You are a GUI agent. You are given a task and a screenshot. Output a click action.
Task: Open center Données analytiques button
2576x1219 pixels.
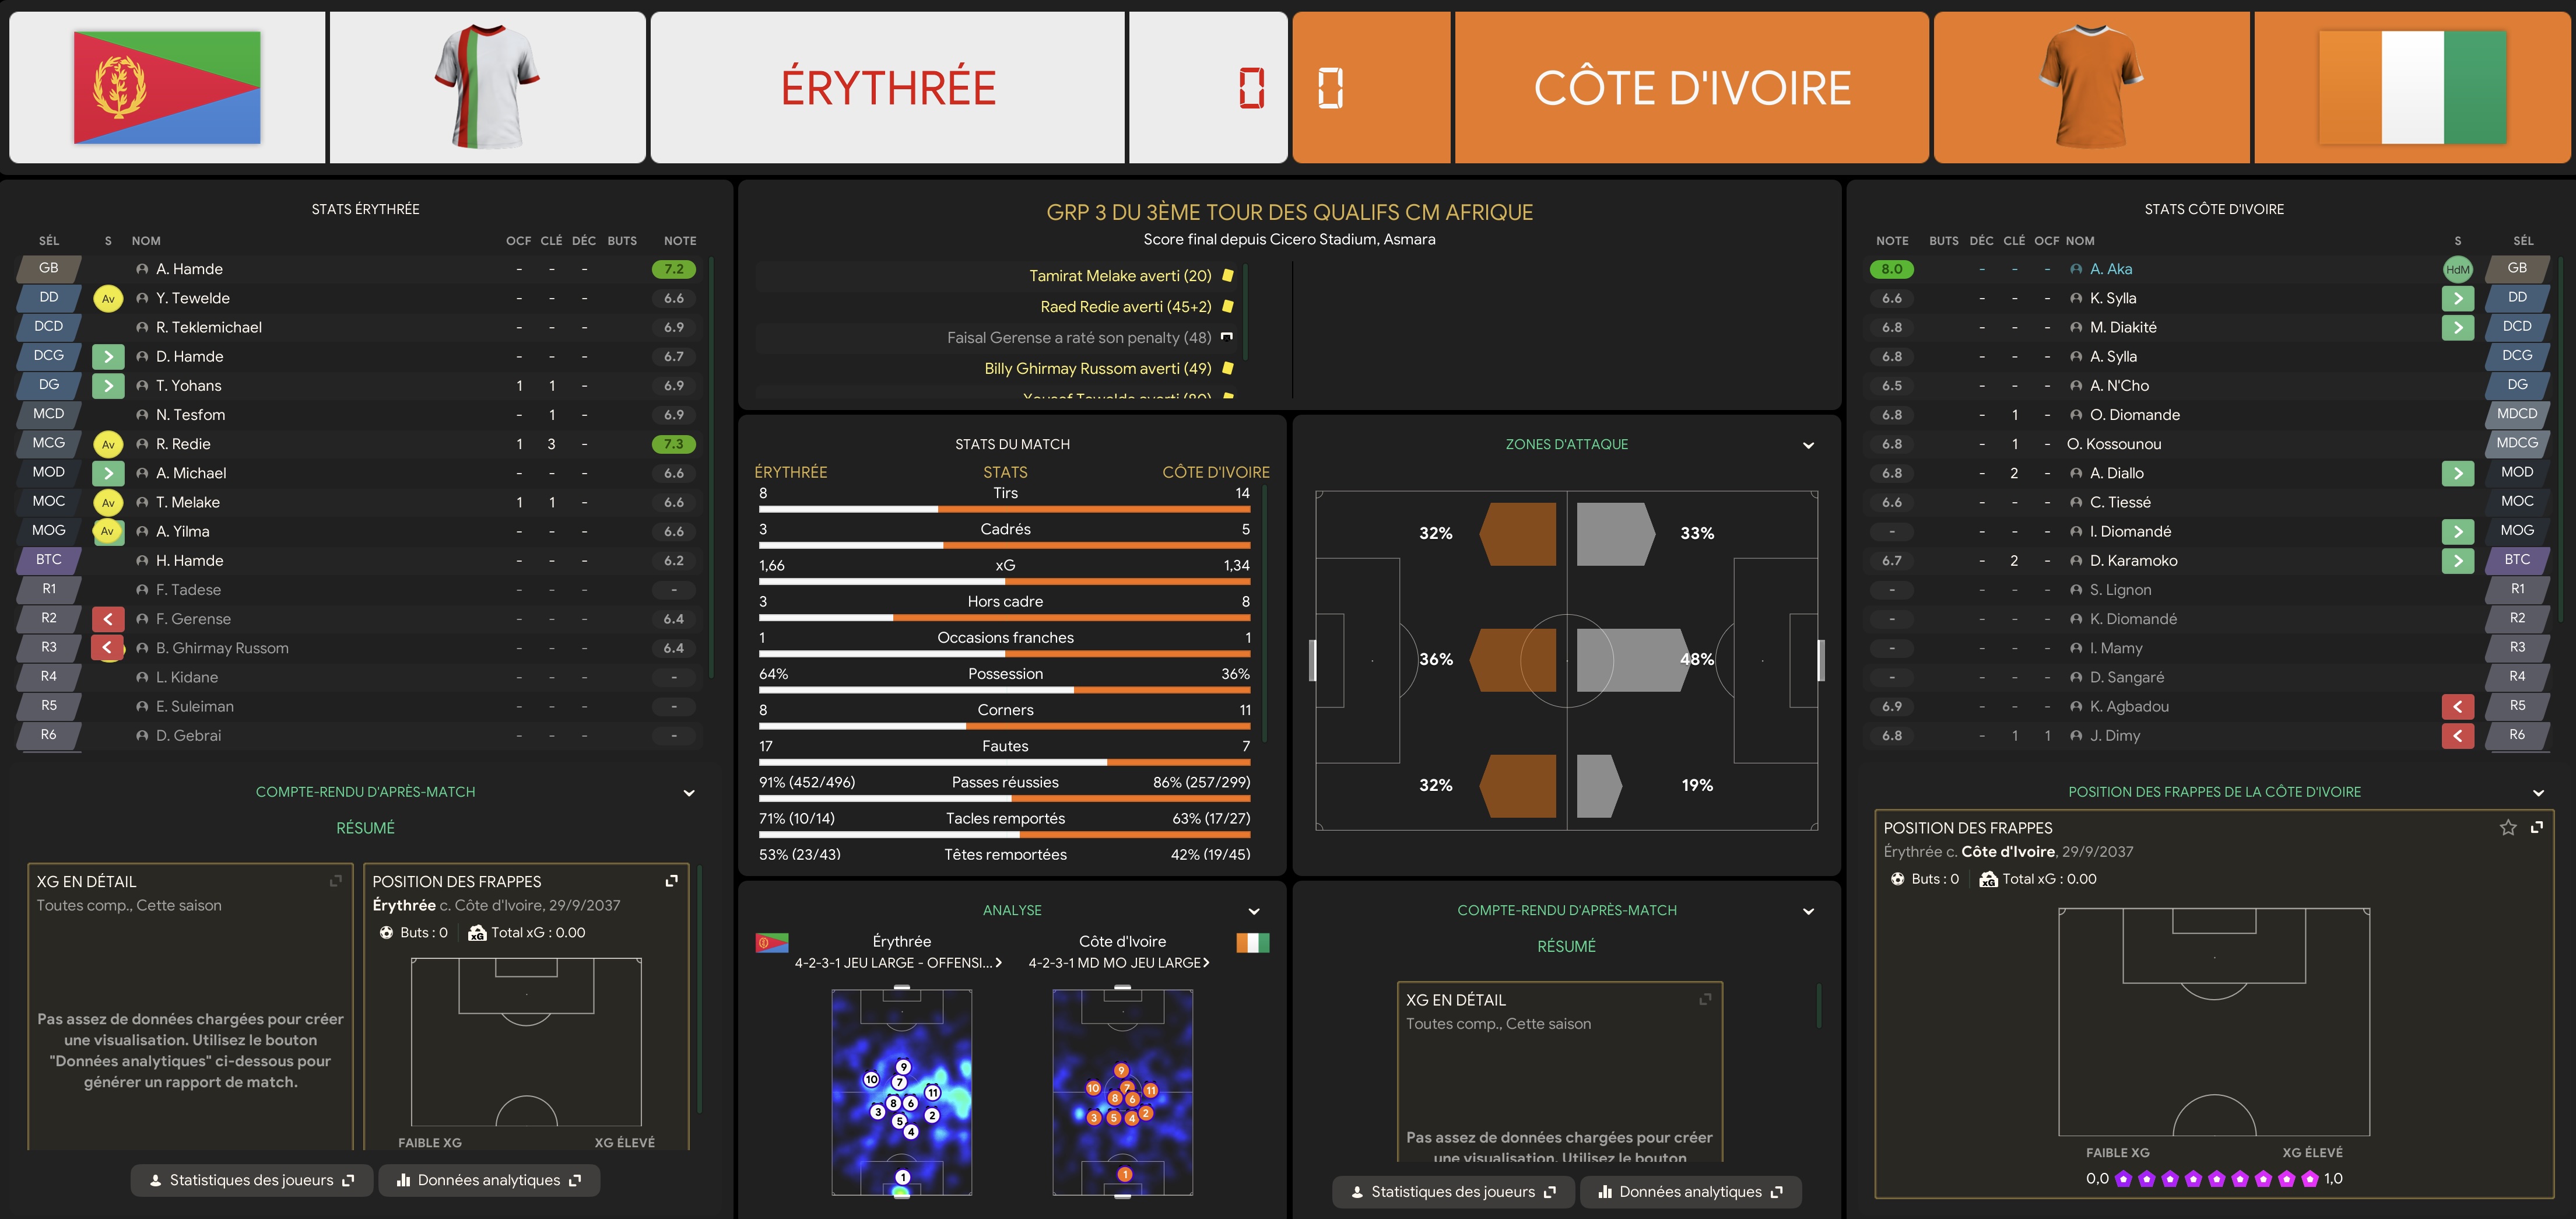tap(1691, 1192)
